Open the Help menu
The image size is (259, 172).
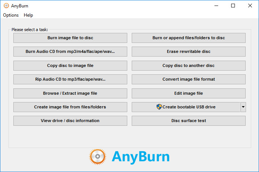[28, 15]
